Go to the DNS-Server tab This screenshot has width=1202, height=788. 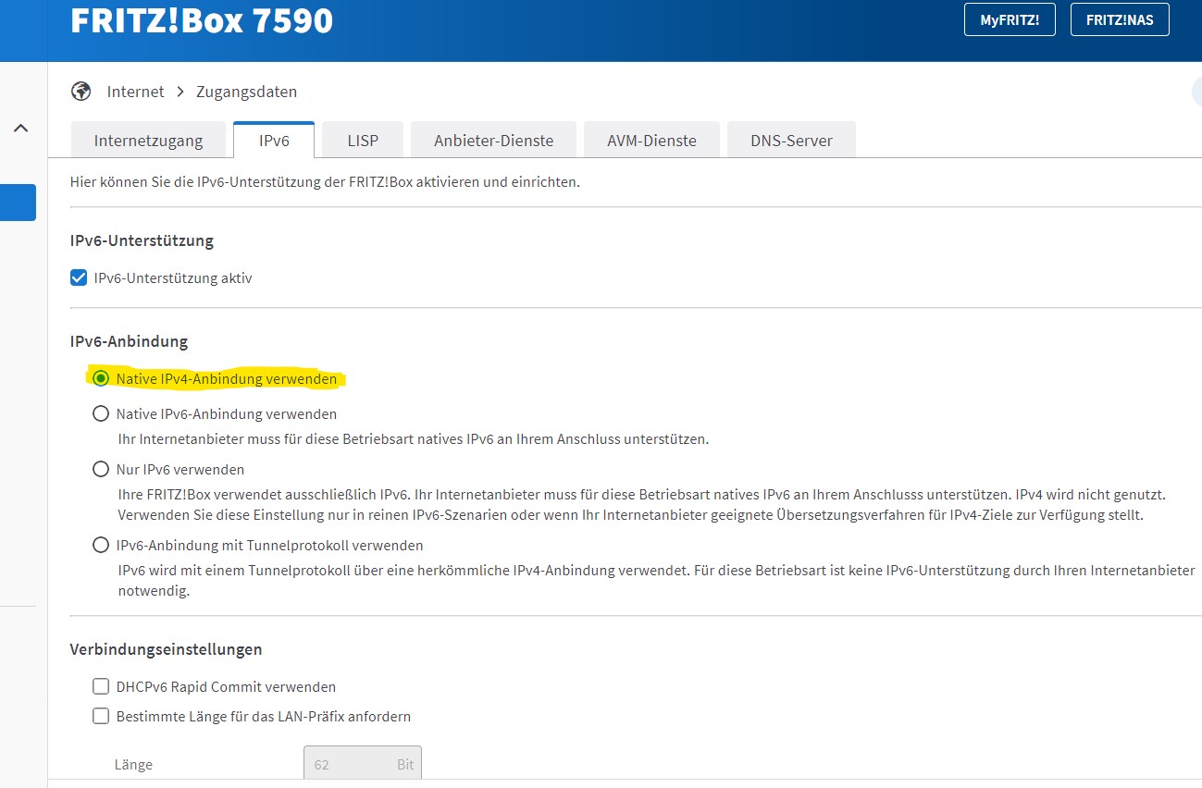pos(791,141)
